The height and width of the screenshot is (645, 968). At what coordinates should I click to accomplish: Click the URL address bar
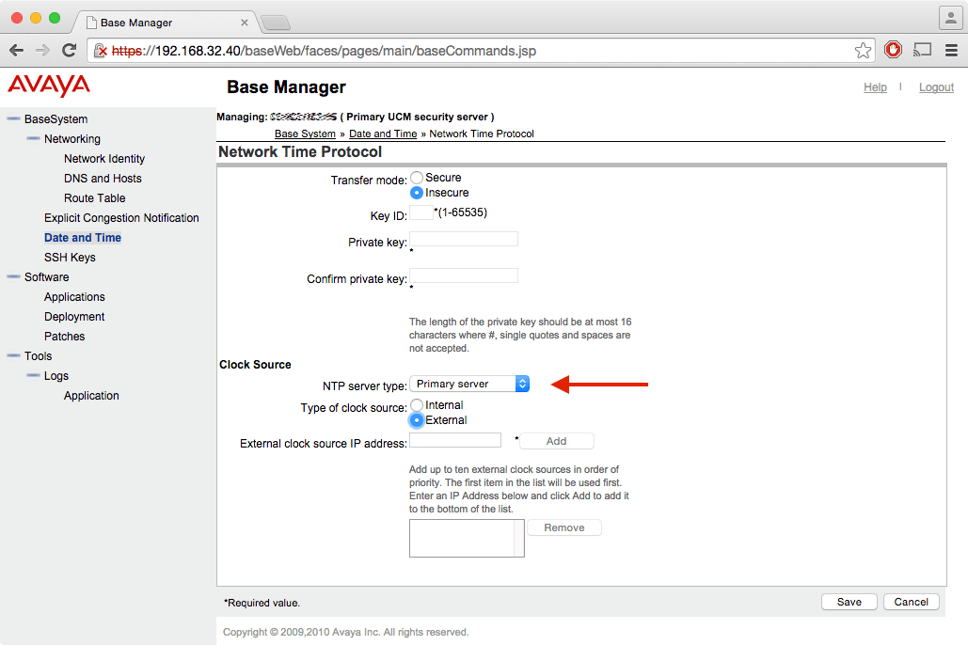[482, 51]
